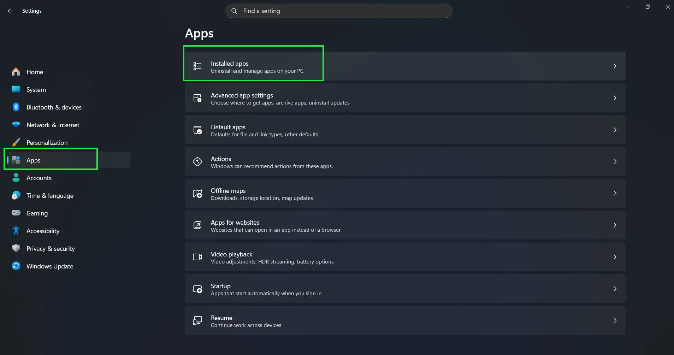
Task: Click the Windows Update sync icon
Action: pyautogui.click(x=16, y=266)
